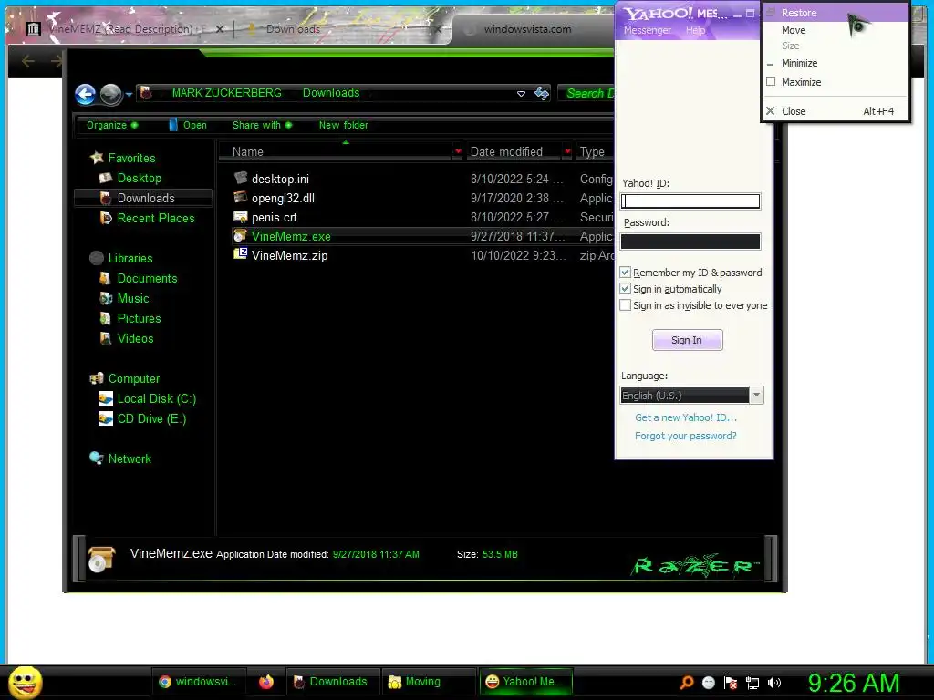Click the Moving taskbar button
934x700 pixels.
[429, 682]
